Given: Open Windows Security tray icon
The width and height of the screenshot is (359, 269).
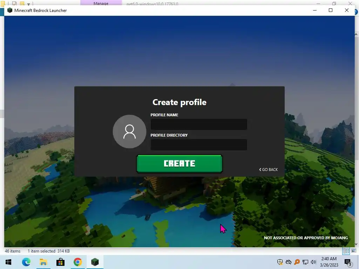Looking at the screenshot, I should tap(280, 262).
